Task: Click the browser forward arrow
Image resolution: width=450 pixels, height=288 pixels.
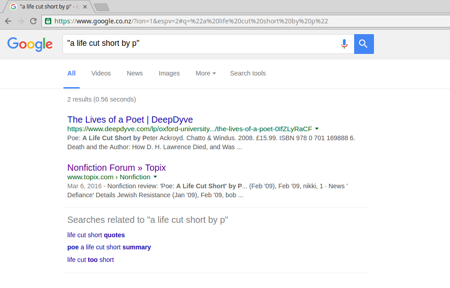Action: pos(21,21)
